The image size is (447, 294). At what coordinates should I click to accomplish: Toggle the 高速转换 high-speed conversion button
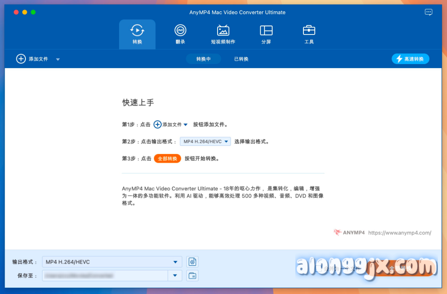coord(410,59)
